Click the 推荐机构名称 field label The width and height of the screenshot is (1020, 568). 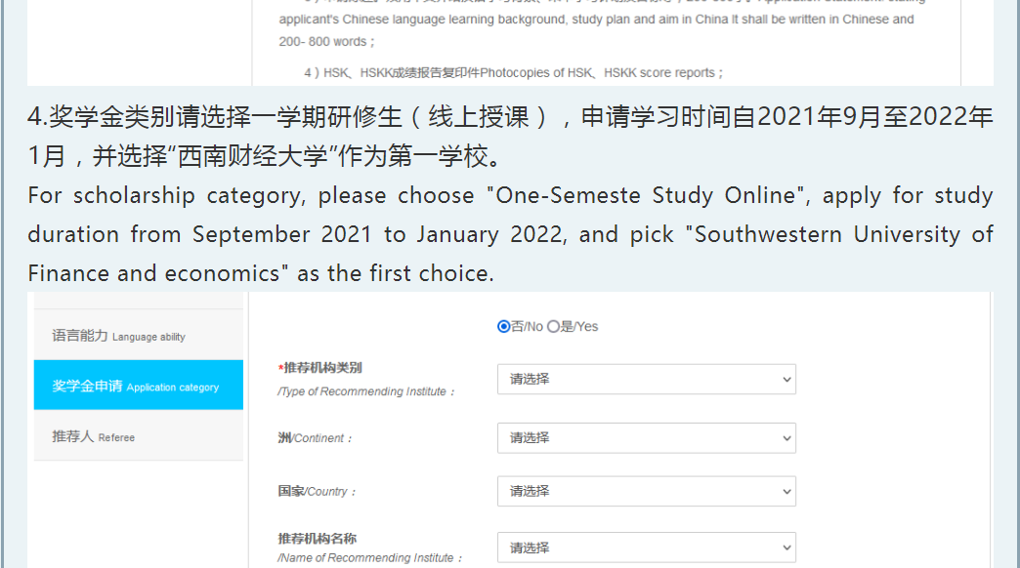pyautogui.click(x=317, y=538)
